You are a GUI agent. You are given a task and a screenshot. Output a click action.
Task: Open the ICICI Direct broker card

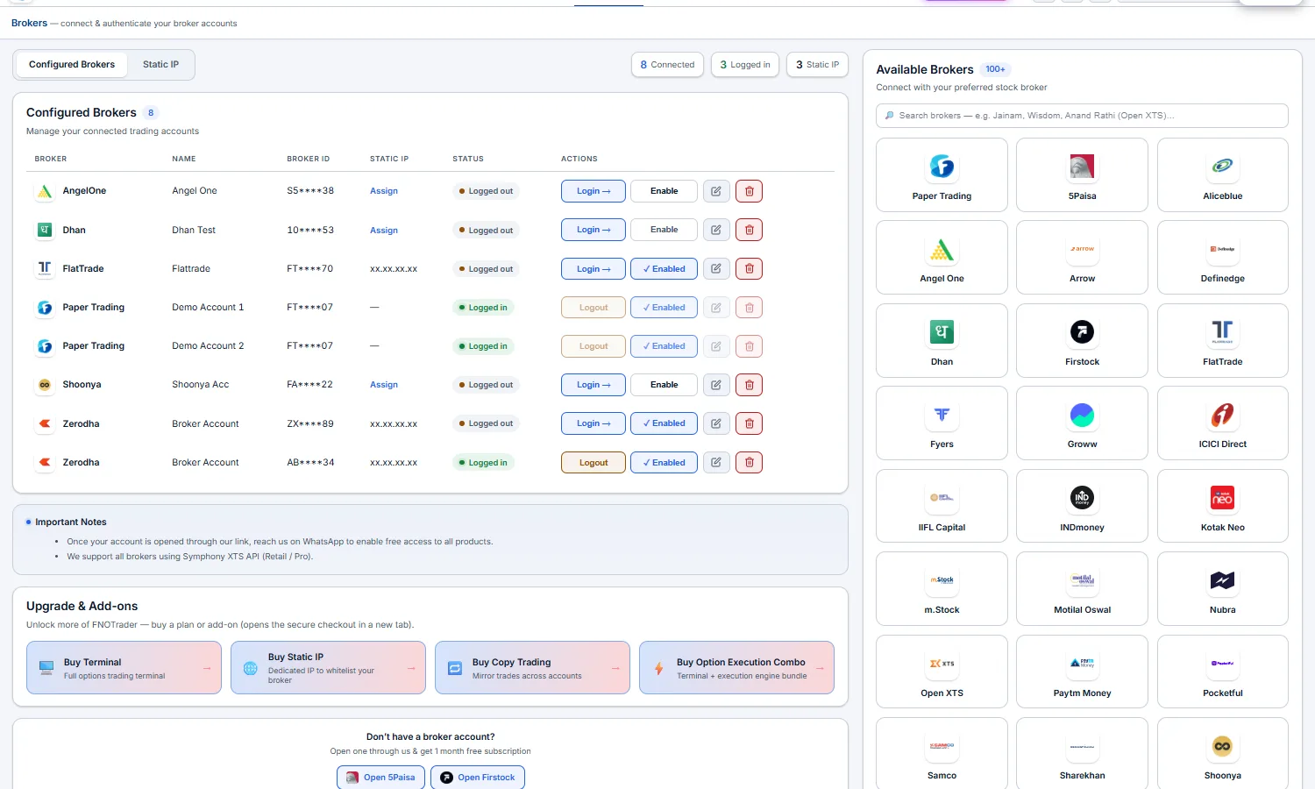(x=1223, y=423)
